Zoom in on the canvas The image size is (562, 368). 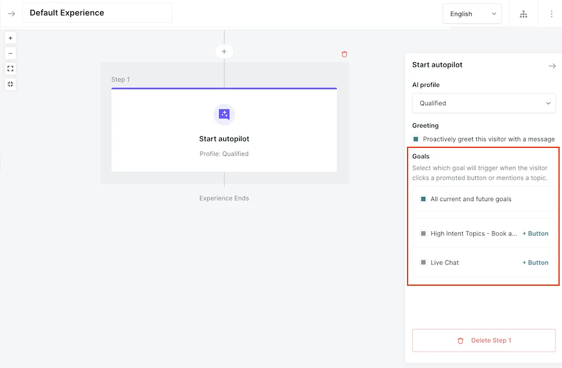(11, 38)
